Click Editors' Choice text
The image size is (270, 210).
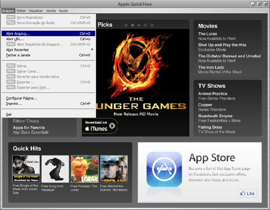coord(26,121)
